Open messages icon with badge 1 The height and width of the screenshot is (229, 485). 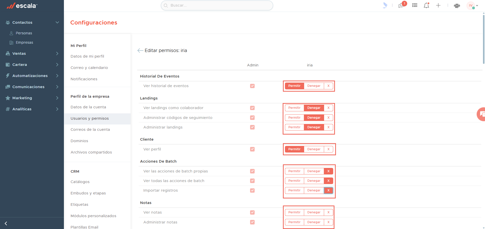401,6
